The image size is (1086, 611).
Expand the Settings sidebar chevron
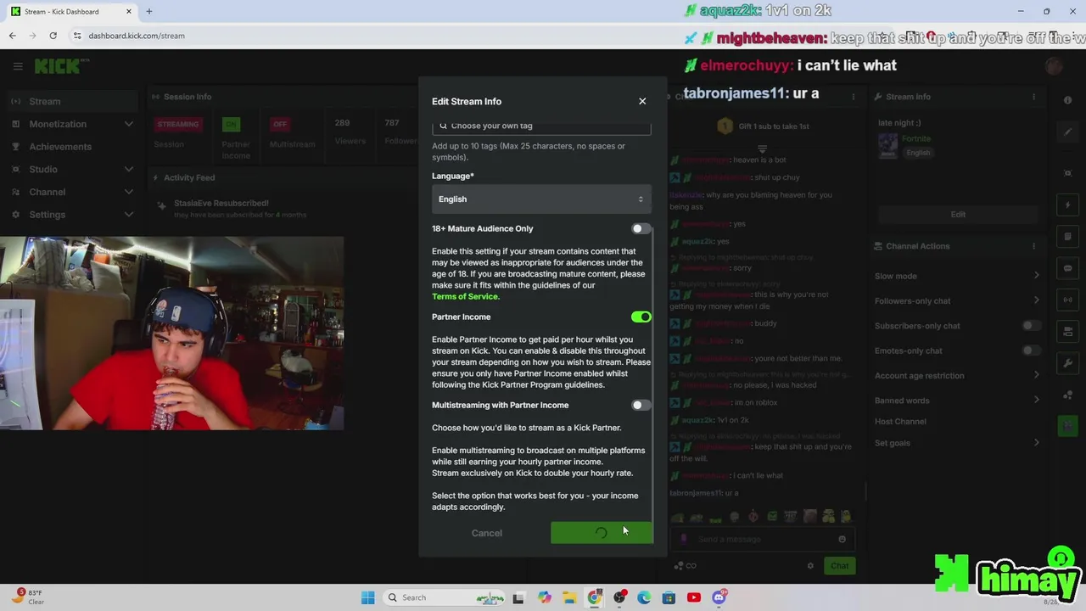click(128, 215)
